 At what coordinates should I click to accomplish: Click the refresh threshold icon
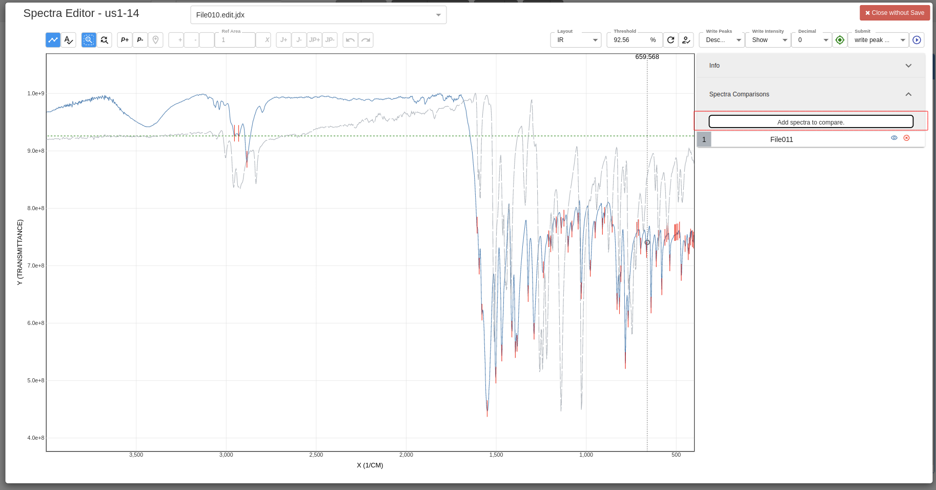click(671, 39)
